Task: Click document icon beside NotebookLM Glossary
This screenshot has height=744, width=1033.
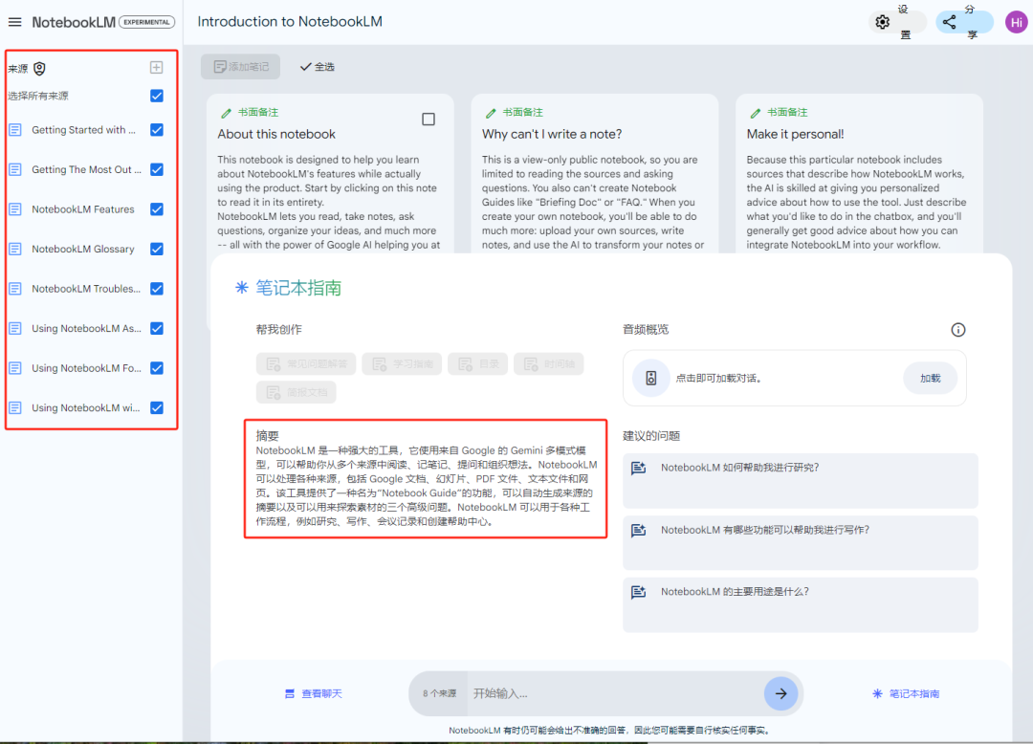Action: (x=15, y=249)
